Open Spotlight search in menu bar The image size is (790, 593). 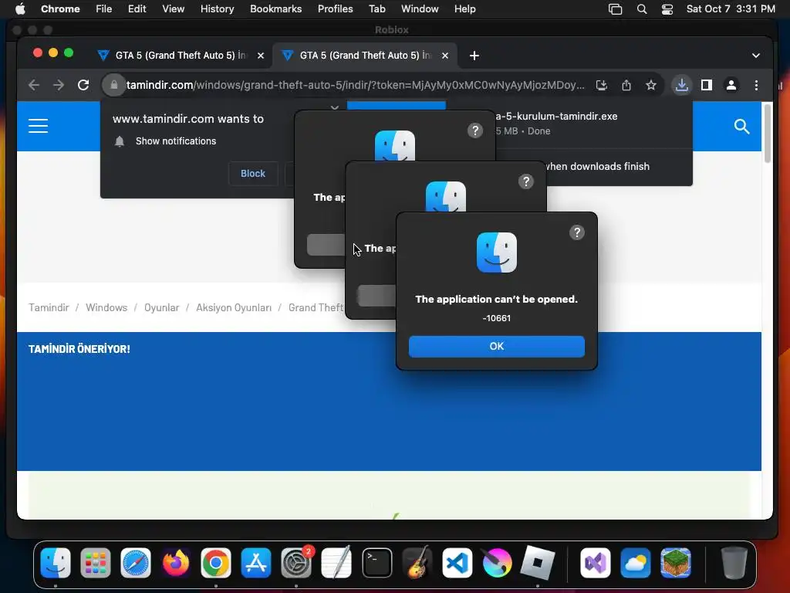641,9
